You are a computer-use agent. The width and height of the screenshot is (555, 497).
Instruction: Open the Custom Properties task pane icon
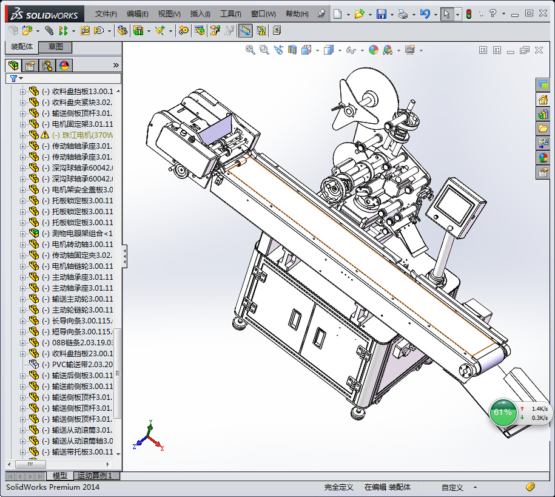[543, 172]
